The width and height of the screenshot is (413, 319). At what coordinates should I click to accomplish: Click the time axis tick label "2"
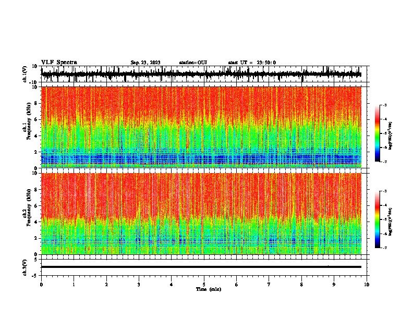tap(106, 285)
